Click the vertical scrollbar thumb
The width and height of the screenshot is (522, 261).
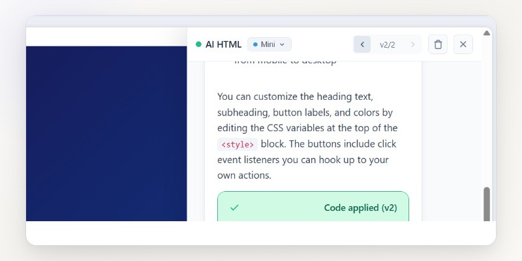pos(487,204)
